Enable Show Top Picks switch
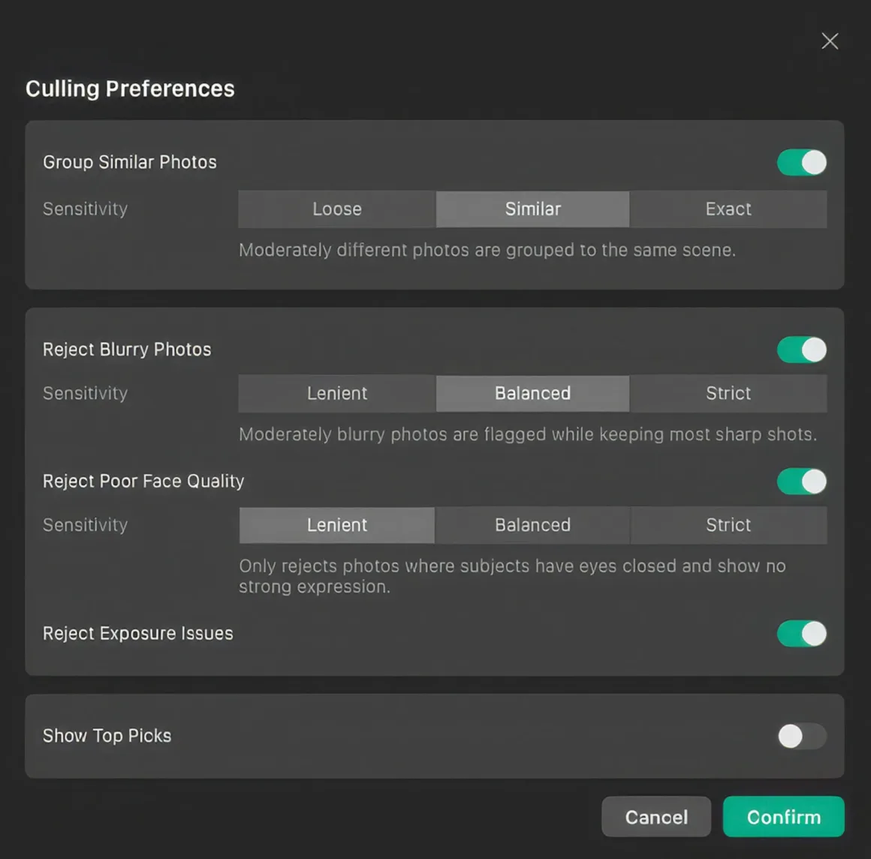This screenshot has width=871, height=859. tap(802, 737)
